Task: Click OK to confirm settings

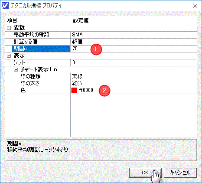Action: pyautogui.click(x=145, y=173)
